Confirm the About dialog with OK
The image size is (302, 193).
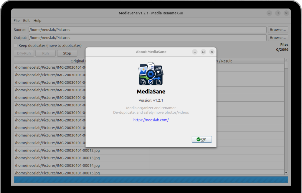[x=202, y=139]
